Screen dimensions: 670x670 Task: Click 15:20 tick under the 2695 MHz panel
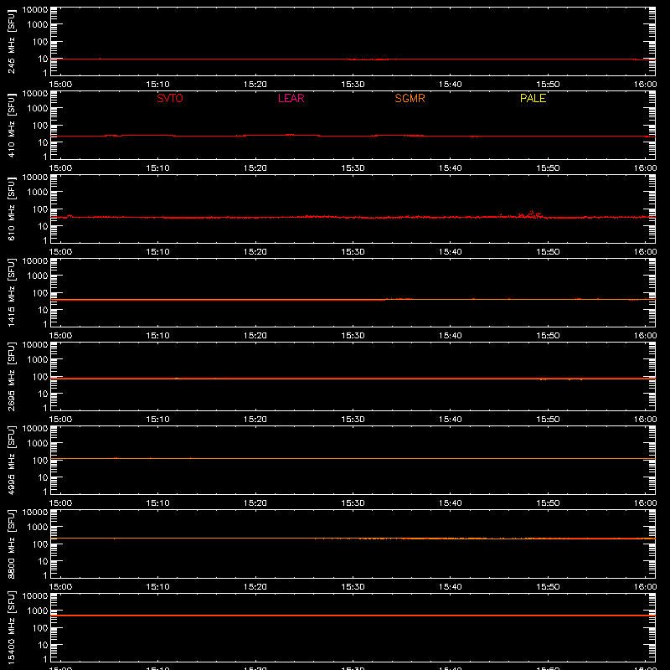(255, 420)
